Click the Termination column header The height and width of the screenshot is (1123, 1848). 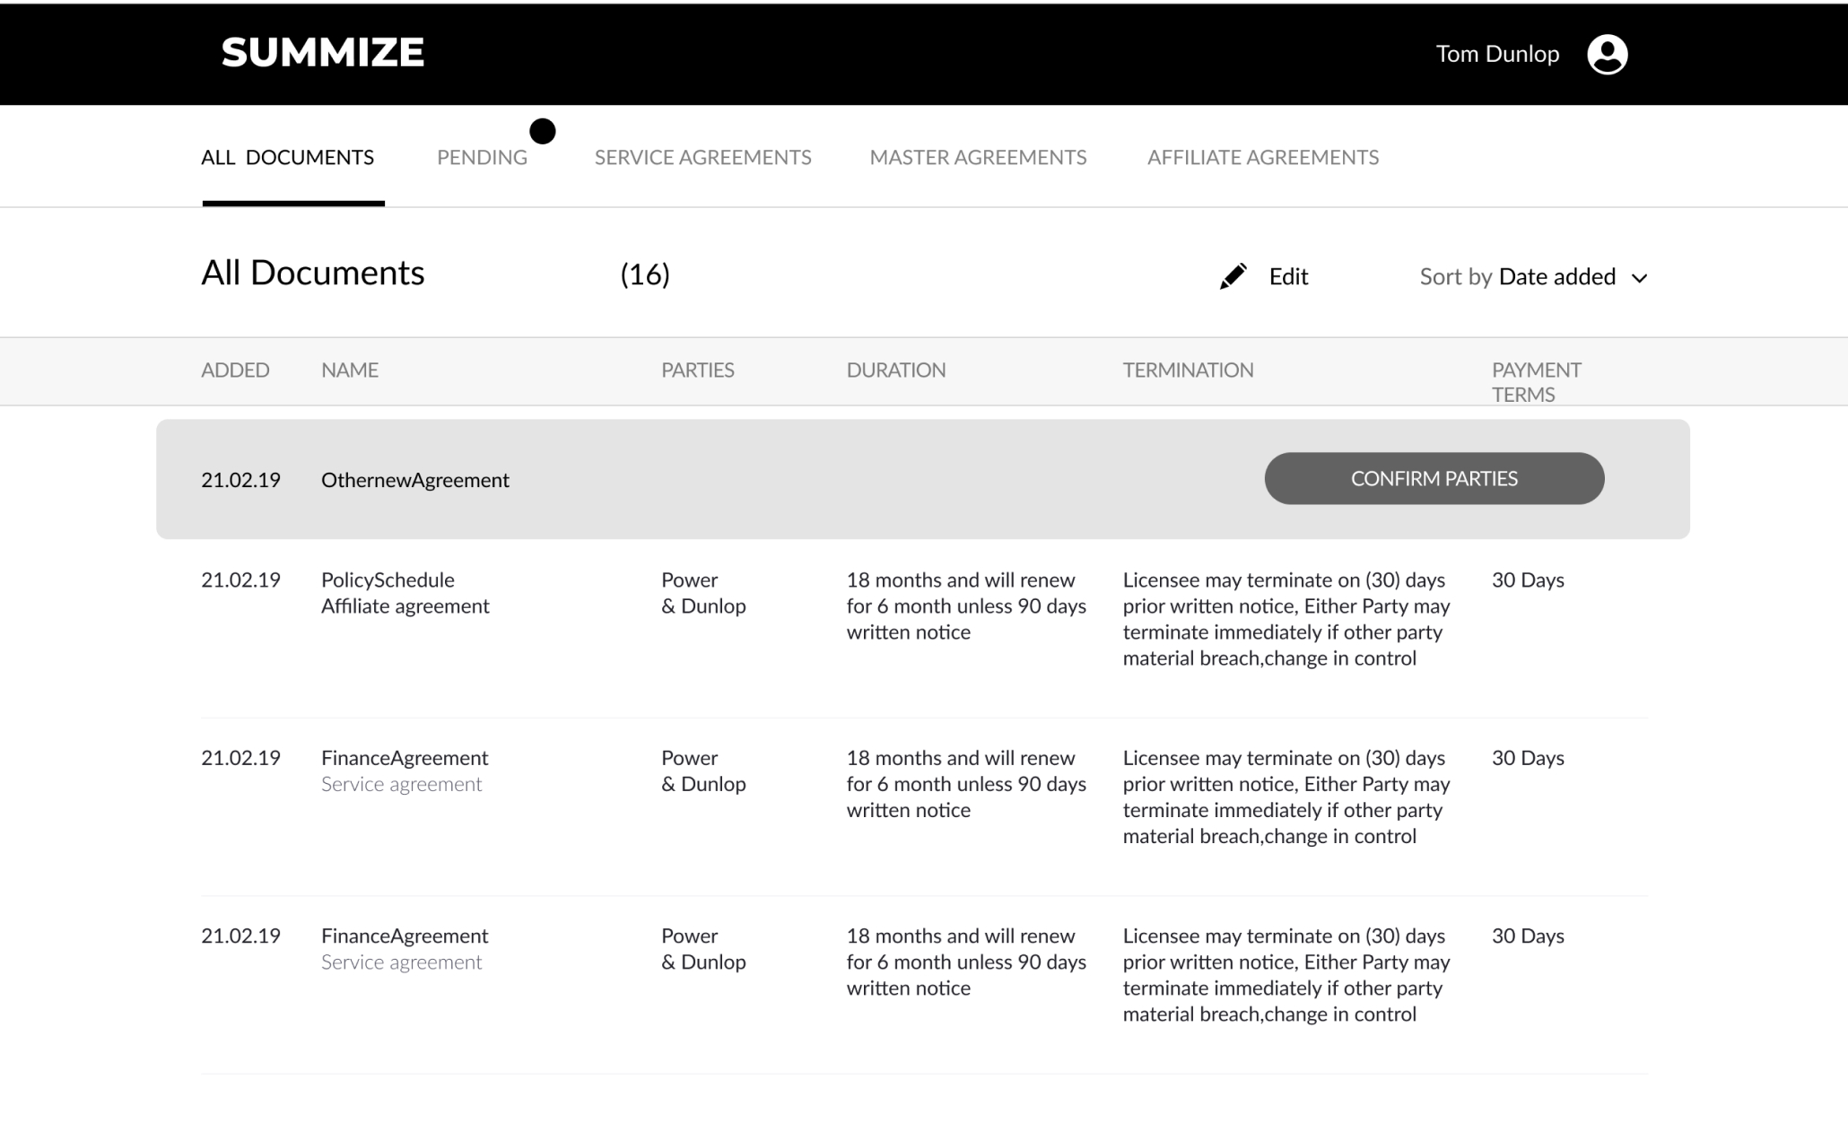tap(1188, 370)
